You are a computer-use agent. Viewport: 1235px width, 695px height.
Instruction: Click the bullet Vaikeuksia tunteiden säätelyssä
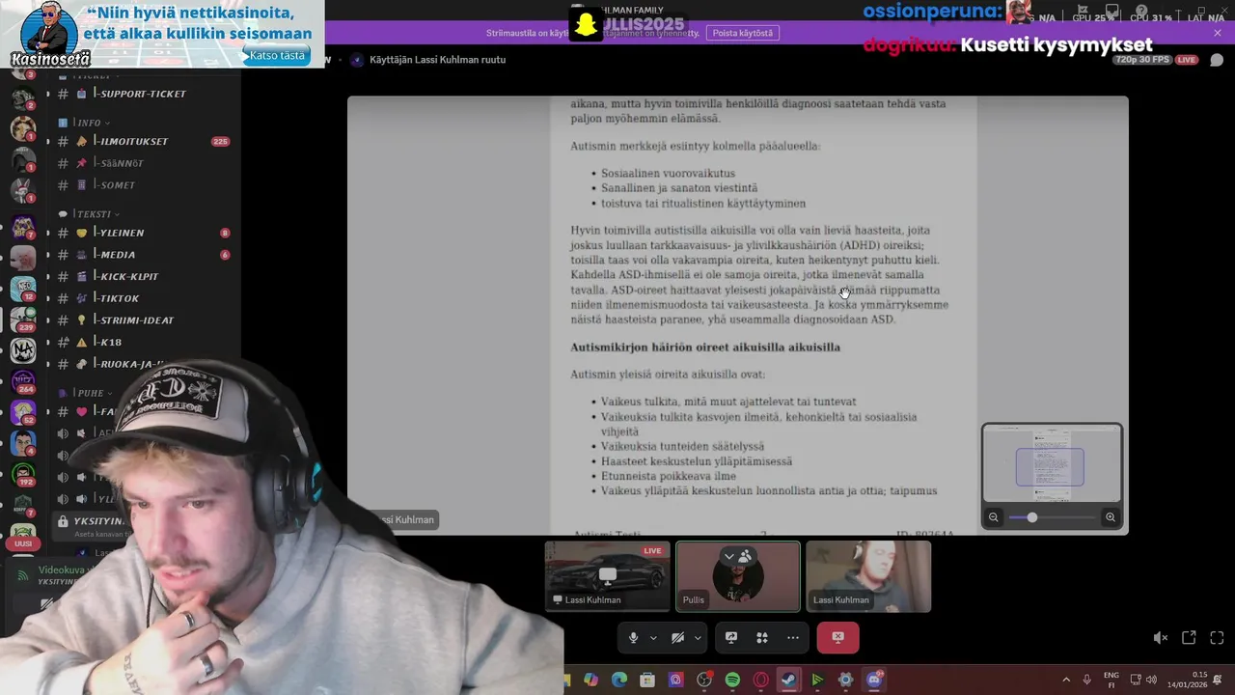coord(682,447)
